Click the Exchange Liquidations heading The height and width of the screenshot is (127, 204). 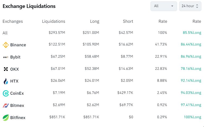(29, 6)
